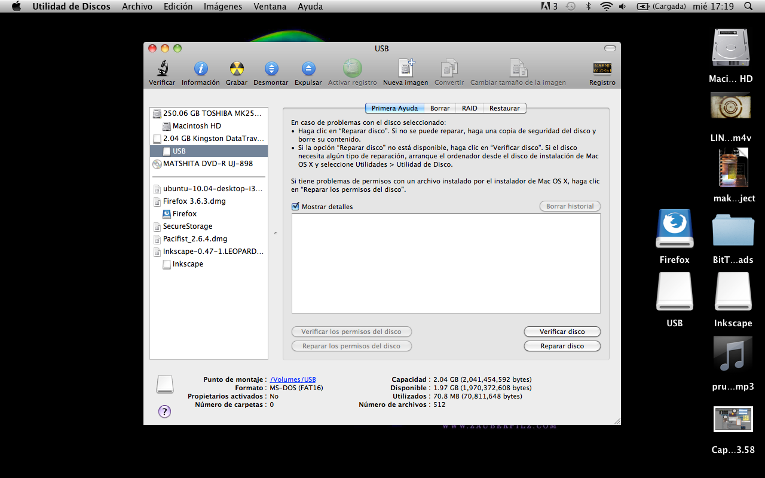Open the Información toolbar icon
765x478 pixels.
pyautogui.click(x=201, y=69)
